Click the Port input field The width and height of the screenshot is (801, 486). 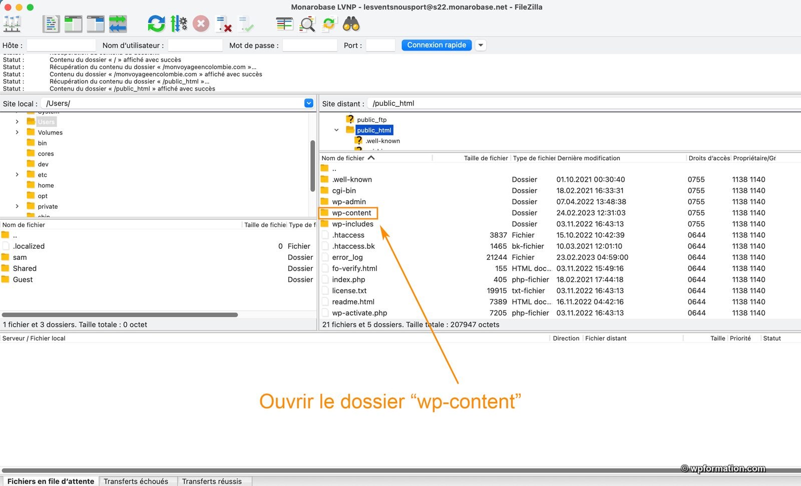[x=380, y=45]
